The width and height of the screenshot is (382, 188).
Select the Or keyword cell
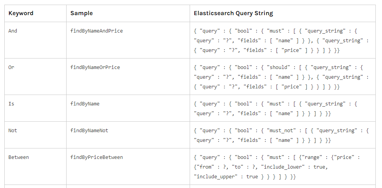click(11, 67)
